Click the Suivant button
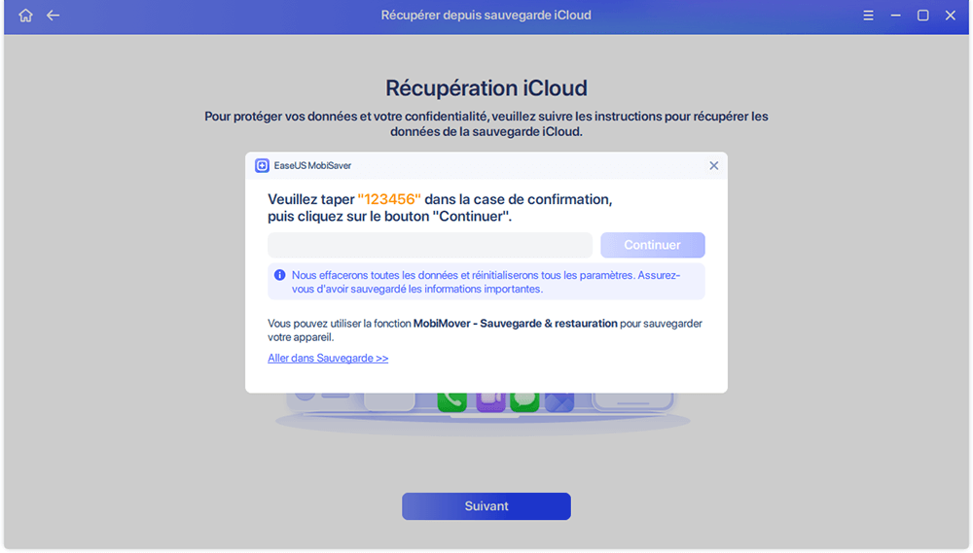Image resolution: width=973 pixels, height=553 pixels. coord(486,506)
